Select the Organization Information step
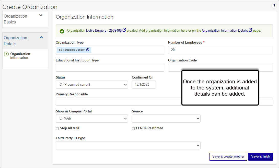The height and width of the screenshot is (168, 279). tap(20, 56)
